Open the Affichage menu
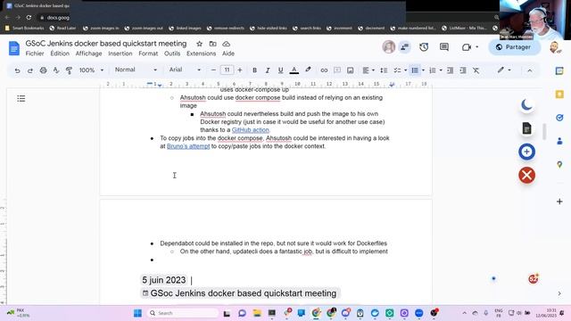The width and height of the screenshot is (571, 321). 88,53
